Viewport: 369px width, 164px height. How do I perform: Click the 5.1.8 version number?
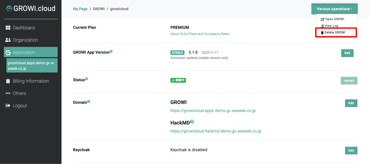point(193,52)
